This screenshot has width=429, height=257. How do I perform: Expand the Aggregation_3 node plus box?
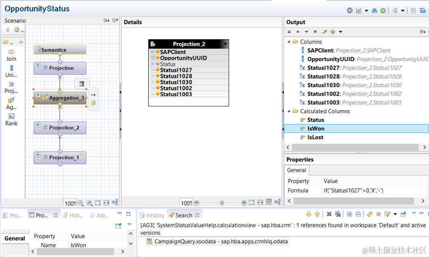pos(38,95)
